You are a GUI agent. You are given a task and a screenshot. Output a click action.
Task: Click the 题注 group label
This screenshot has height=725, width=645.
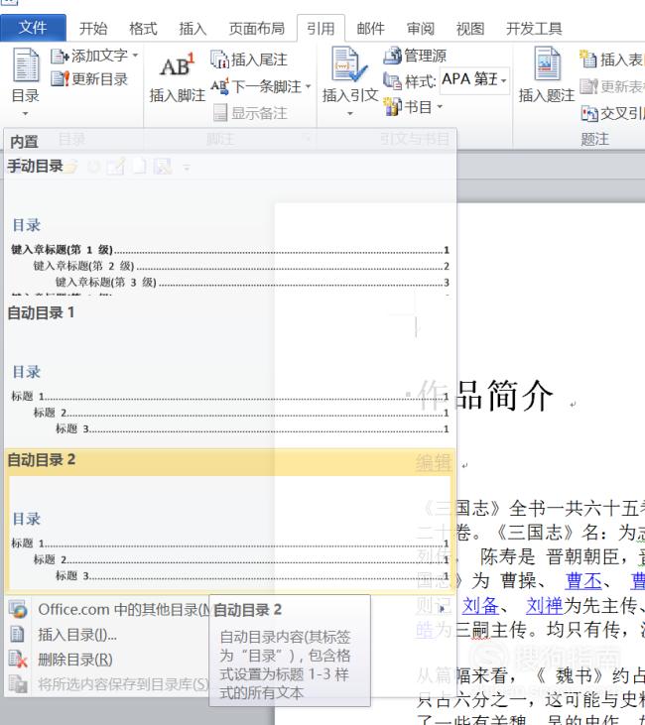tap(594, 139)
